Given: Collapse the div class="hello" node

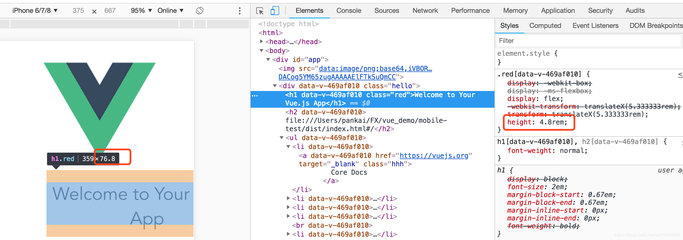Looking at the screenshot, I should [275, 86].
